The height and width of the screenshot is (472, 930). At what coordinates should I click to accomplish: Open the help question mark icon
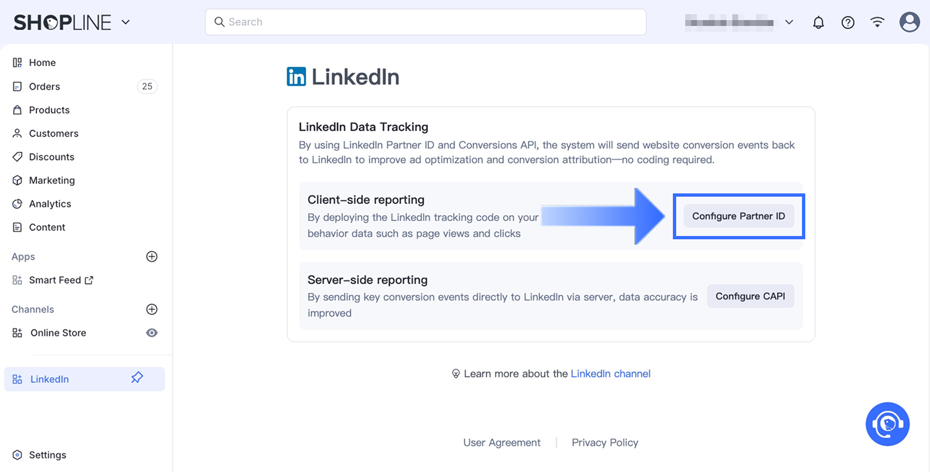coord(848,22)
